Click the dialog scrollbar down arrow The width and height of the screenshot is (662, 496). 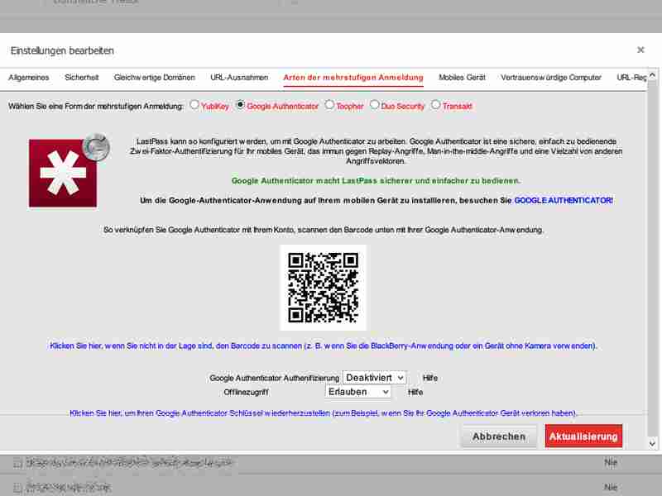(652, 443)
